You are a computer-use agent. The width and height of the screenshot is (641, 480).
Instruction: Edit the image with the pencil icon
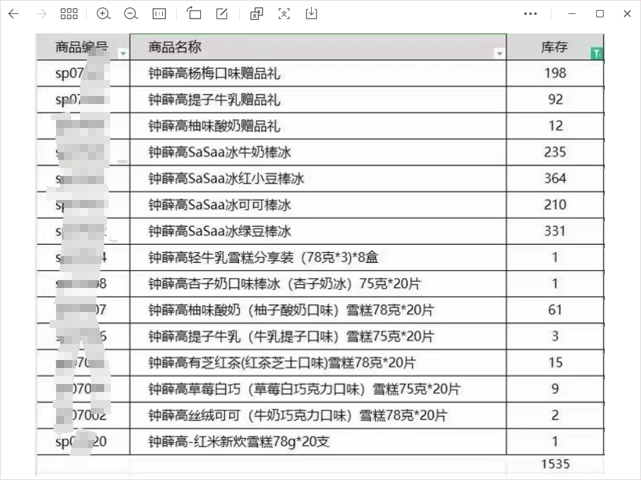[222, 14]
